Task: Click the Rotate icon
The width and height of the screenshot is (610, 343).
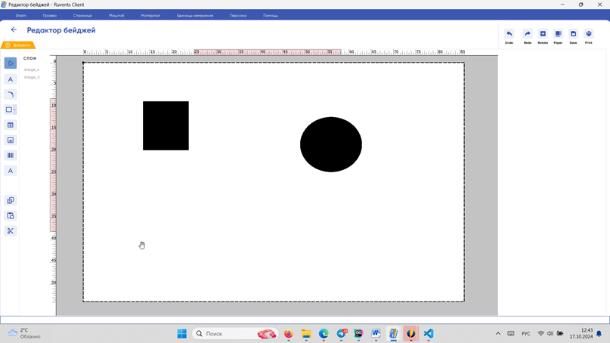Action: click(x=543, y=34)
